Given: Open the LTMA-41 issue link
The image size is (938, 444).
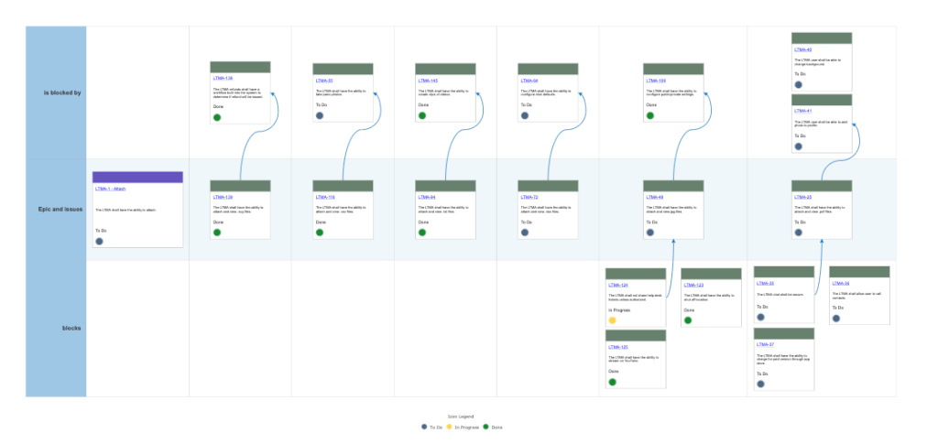Looking at the screenshot, I should coord(803,111).
